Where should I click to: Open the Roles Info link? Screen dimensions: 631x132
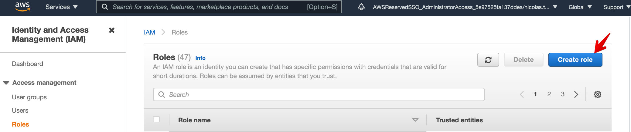pos(200,58)
